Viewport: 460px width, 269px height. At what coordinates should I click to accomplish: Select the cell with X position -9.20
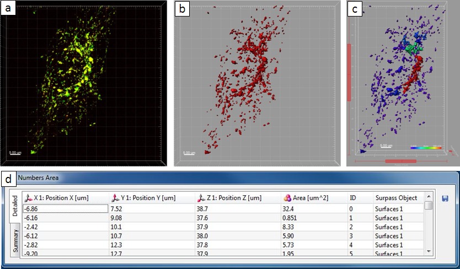tap(66, 253)
